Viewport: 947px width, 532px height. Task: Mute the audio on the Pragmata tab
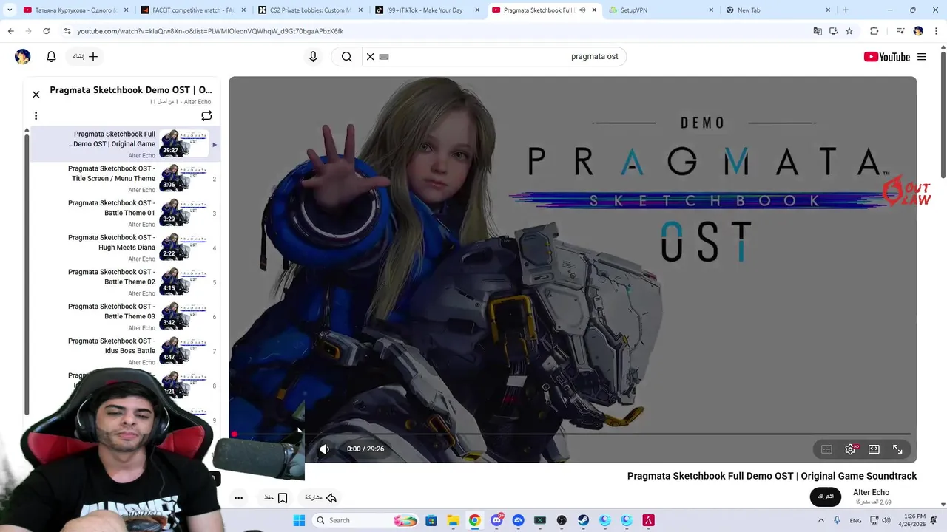coord(582,10)
